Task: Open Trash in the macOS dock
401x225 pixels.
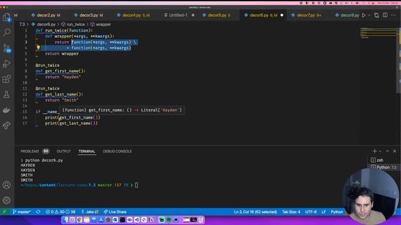Action: [x=201, y=220]
